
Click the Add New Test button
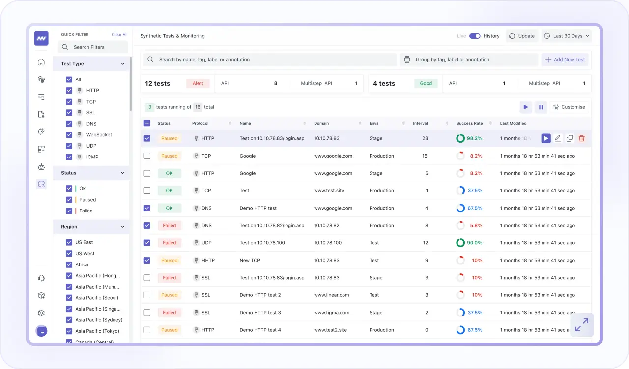click(x=565, y=59)
